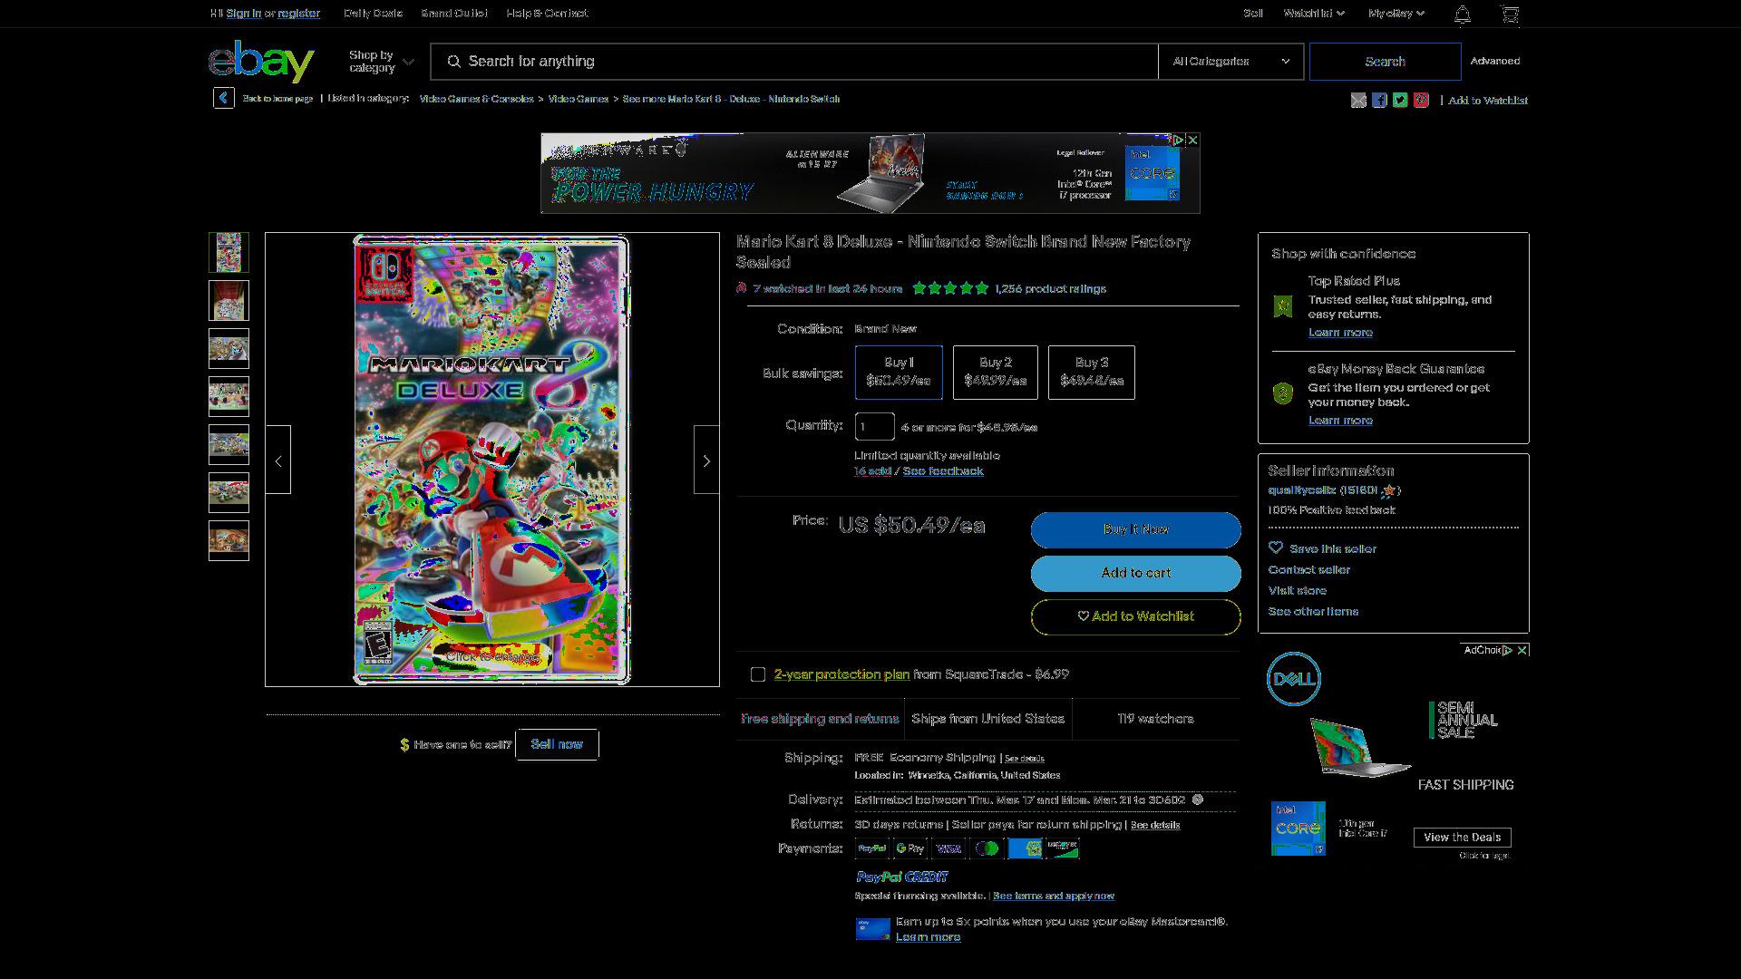This screenshot has height=979, width=1741.
Task: Open 1,256 product ratings link
Action: 1050,288
